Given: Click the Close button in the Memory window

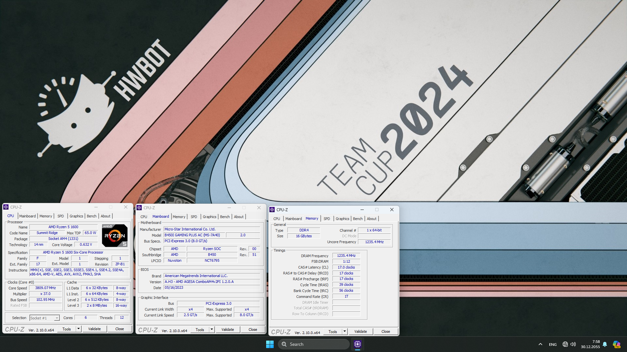Looking at the screenshot, I should point(386,332).
